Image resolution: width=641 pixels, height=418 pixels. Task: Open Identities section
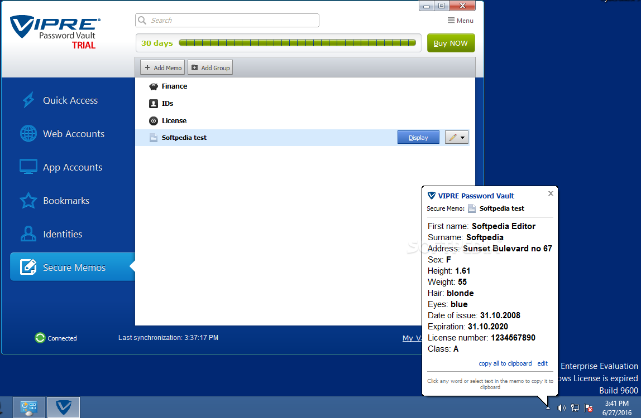click(x=63, y=234)
